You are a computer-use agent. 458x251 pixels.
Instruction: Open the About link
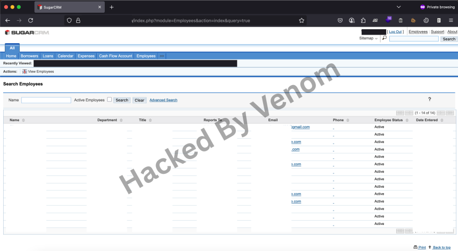[452, 32]
